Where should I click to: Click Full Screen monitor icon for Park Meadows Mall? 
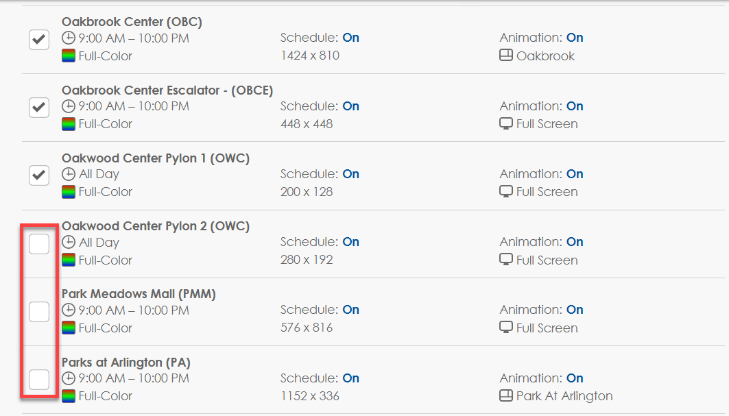click(506, 328)
